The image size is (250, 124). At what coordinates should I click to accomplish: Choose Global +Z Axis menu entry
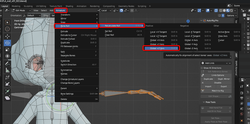(161, 48)
